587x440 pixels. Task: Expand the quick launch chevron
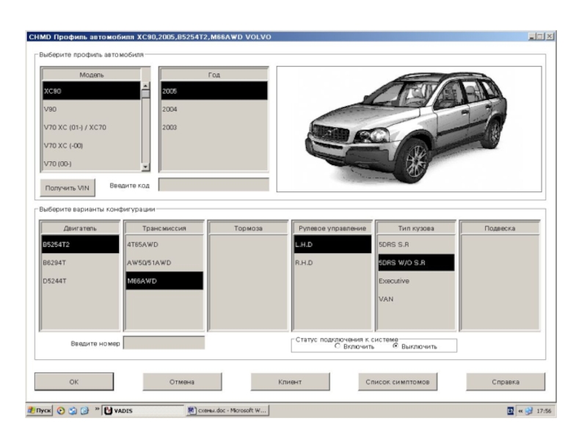[97, 409]
